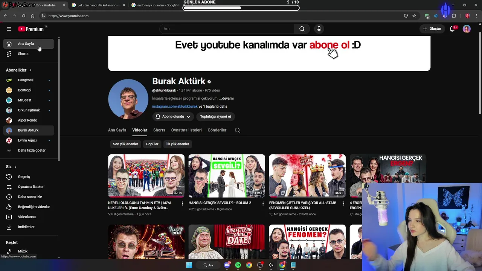Viewport: 482px width, 271px height.
Task: Click Burak Aktürk channel profile picture
Action: tap(128, 99)
